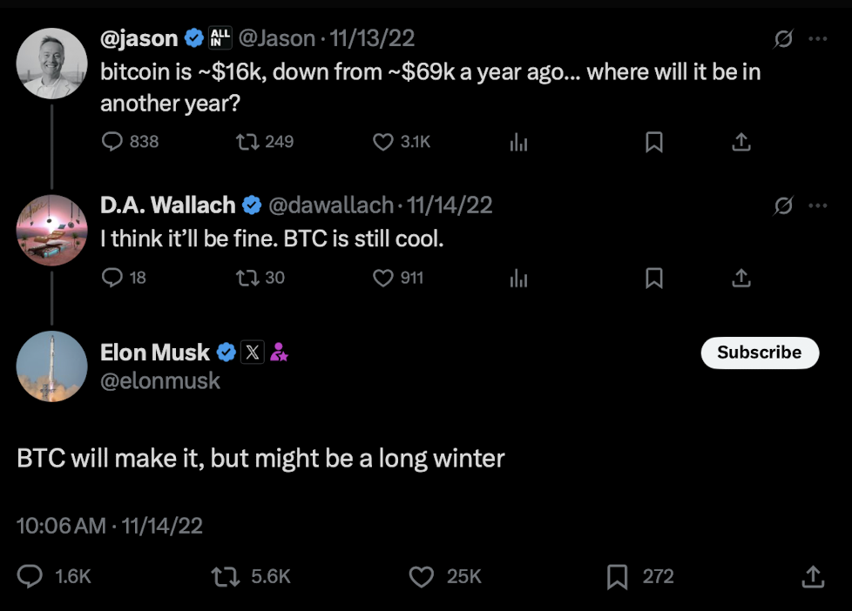Viewport: 852px width, 611px height.
Task: Open the more options menu on Jason's tweet
Action: point(817,37)
